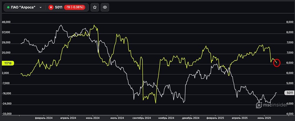Open the ПАО "Алроса" ticker dropdown
This screenshot has height=121, width=295.
[x=40, y=7]
